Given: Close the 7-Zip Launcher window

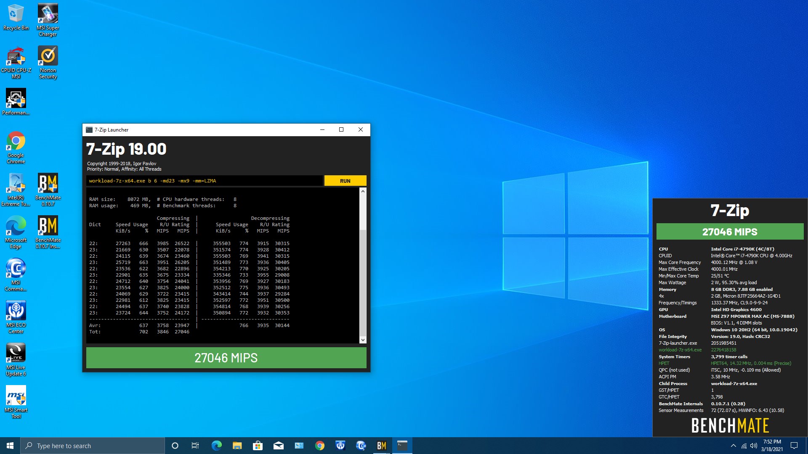Looking at the screenshot, I should tap(361, 129).
